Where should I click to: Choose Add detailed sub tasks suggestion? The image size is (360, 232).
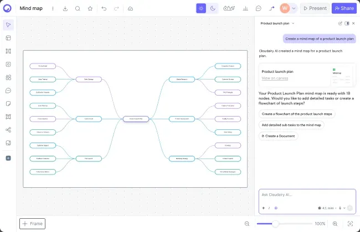coord(291,125)
